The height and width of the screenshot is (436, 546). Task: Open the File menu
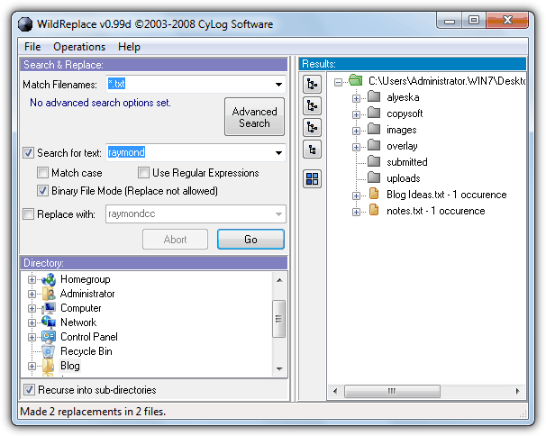pos(32,47)
